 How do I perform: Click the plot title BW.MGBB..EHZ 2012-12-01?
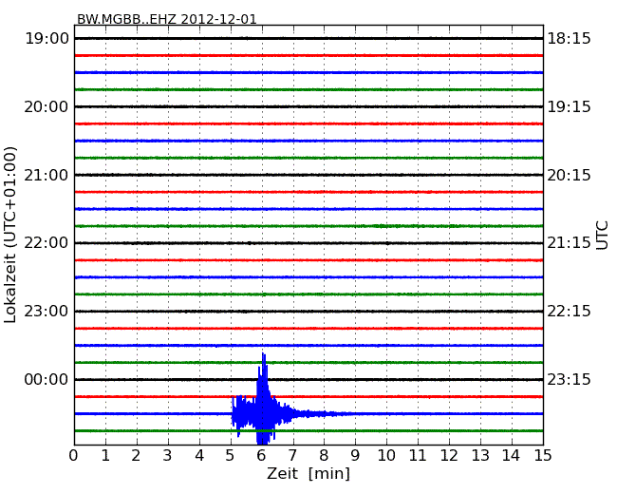pyautogui.click(x=166, y=19)
